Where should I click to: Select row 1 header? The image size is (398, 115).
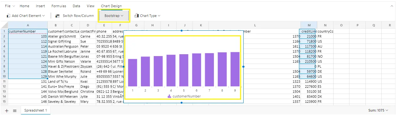coord(4,31)
